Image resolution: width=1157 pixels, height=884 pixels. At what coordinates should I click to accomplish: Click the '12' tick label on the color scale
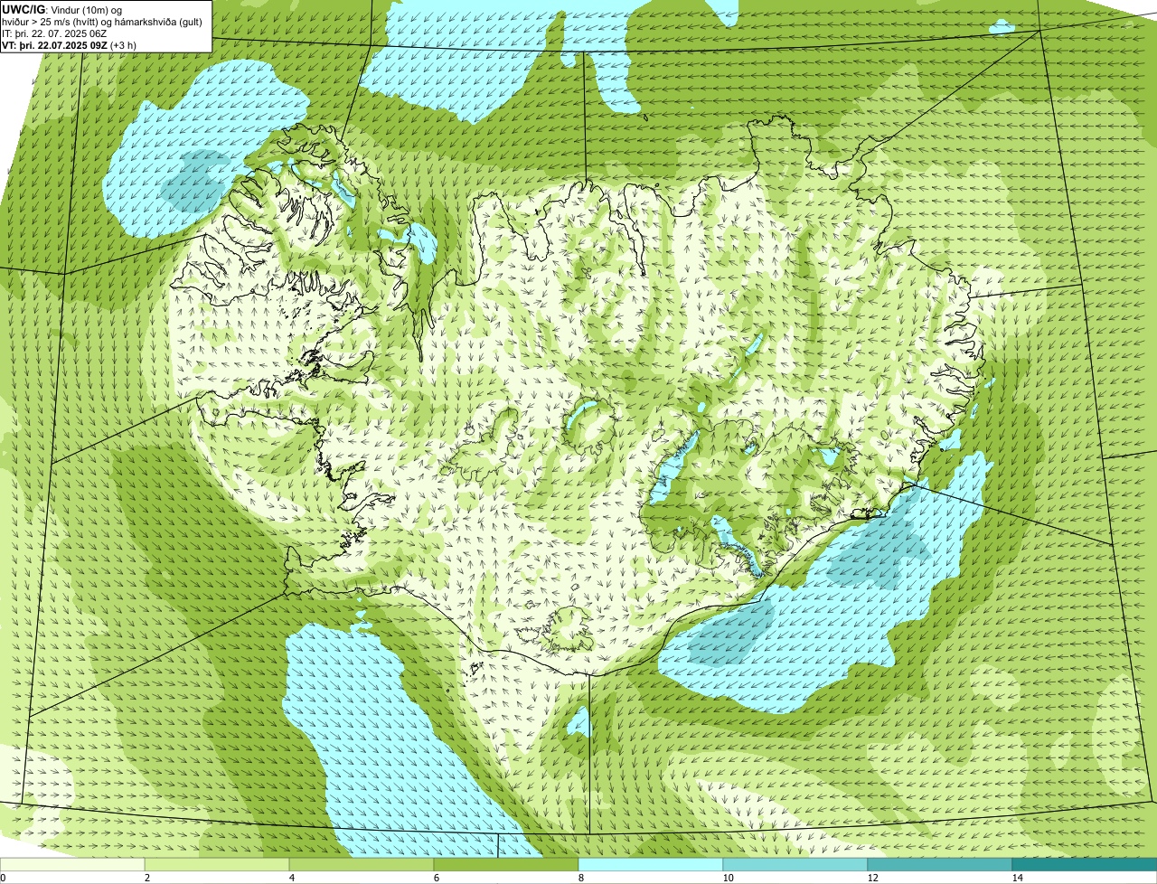[x=872, y=878]
